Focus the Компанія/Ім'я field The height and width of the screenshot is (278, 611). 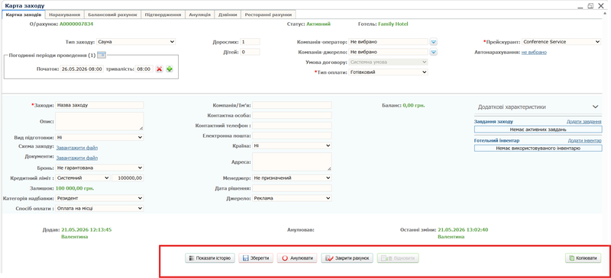(x=292, y=105)
